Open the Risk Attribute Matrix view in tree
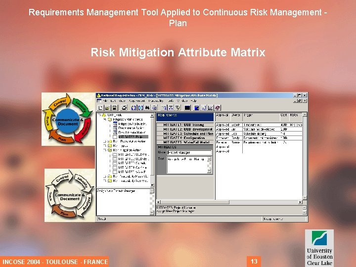Viewport: 356px width, 267px height. pos(132,133)
